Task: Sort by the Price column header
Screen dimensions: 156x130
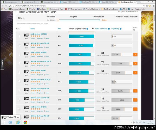Action: point(59,29)
